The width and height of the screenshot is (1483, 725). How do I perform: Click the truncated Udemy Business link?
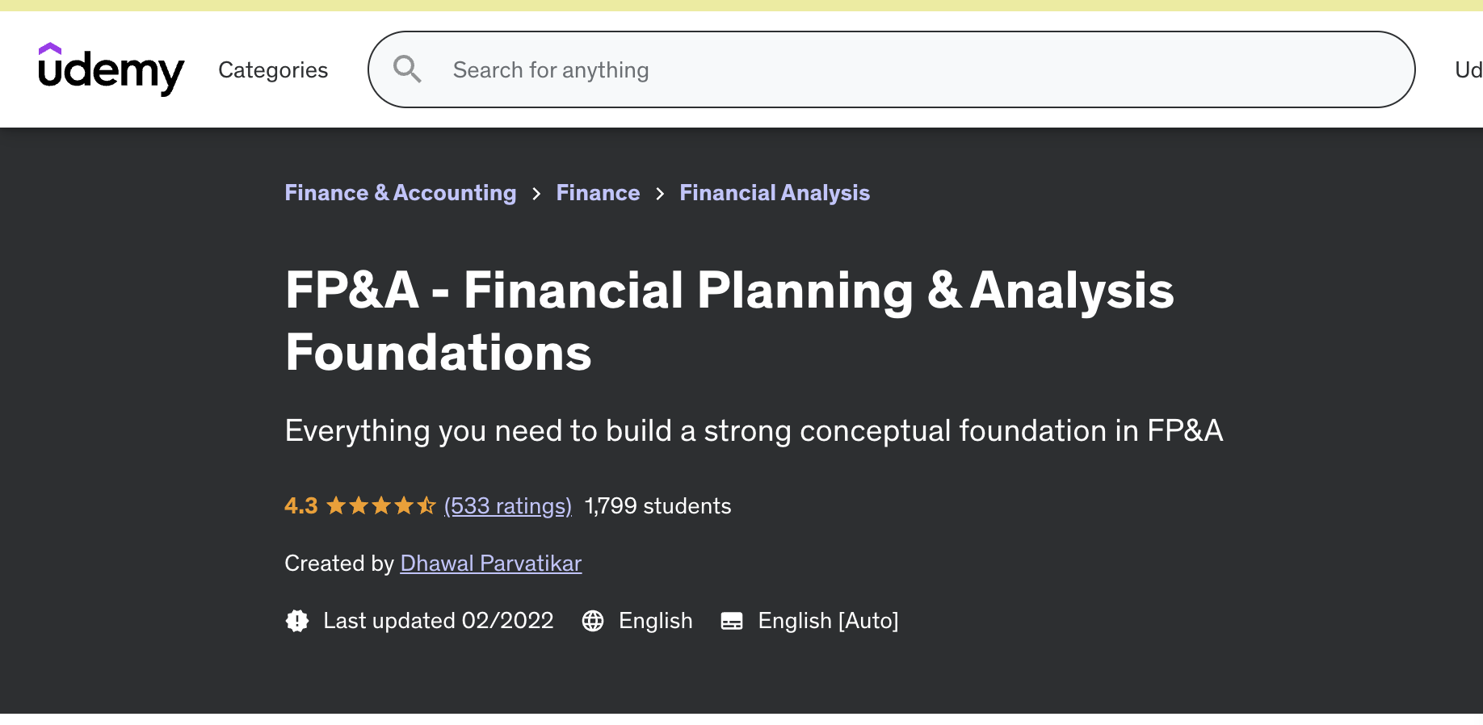(1468, 69)
